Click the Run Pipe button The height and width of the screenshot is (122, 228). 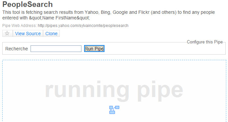click(94, 49)
